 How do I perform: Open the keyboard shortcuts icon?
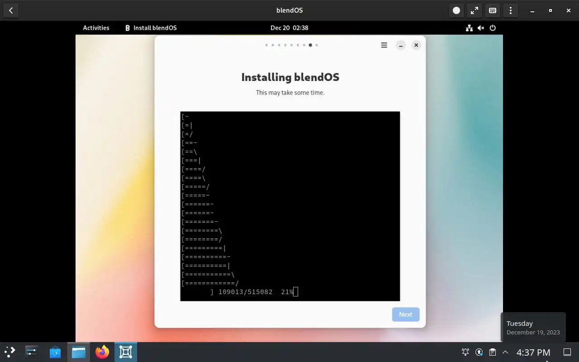tap(493, 10)
